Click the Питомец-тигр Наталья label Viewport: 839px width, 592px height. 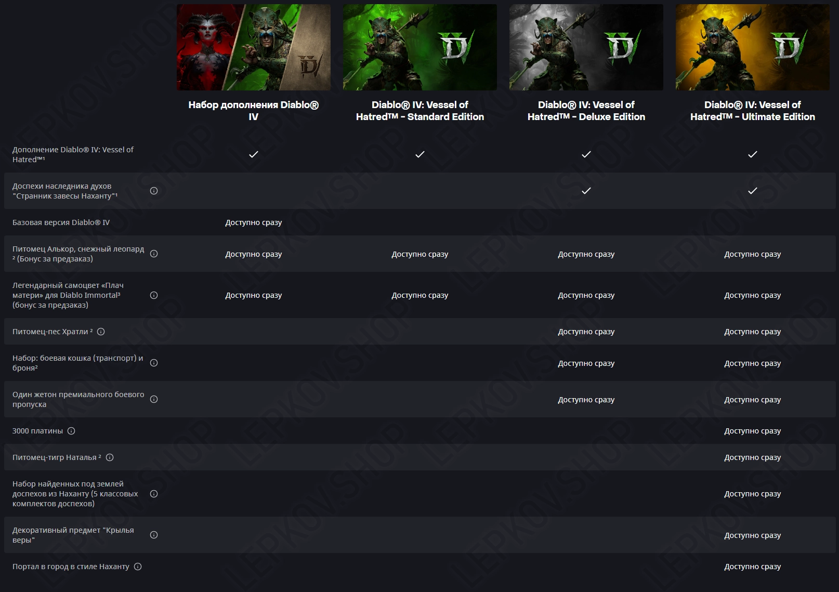[57, 457]
